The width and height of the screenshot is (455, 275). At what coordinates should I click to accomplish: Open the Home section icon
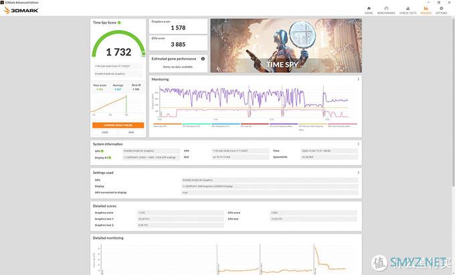[x=369, y=9]
